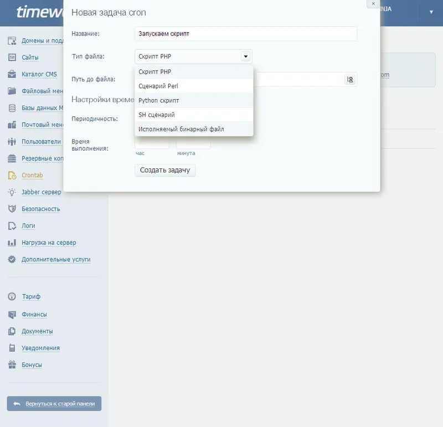Click the mail manager icon

coord(12,125)
